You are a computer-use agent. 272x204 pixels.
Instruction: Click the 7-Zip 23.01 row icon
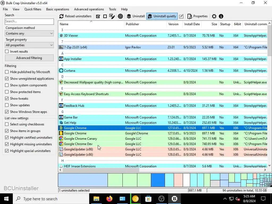[61, 47]
